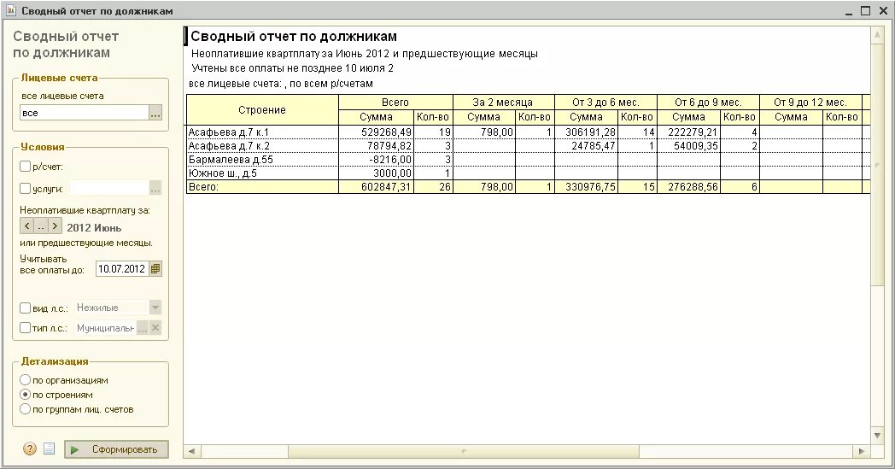Click the От 3 до 6 мес. header

click(x=605, y=103)
